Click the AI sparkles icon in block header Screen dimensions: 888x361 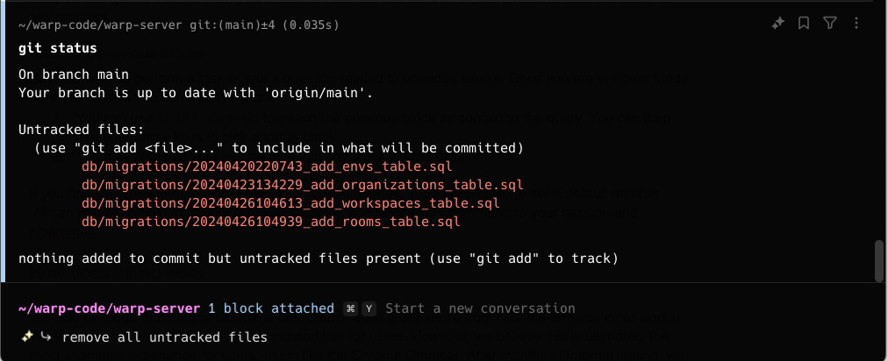click(777, 24)
